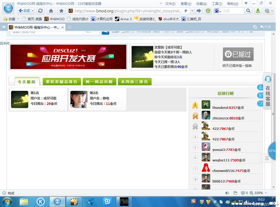Click the green download manager icon

[258, 11]
